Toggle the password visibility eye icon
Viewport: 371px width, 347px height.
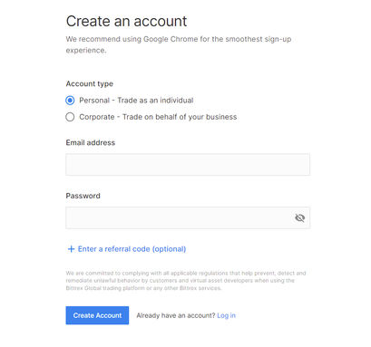(299, 217)
